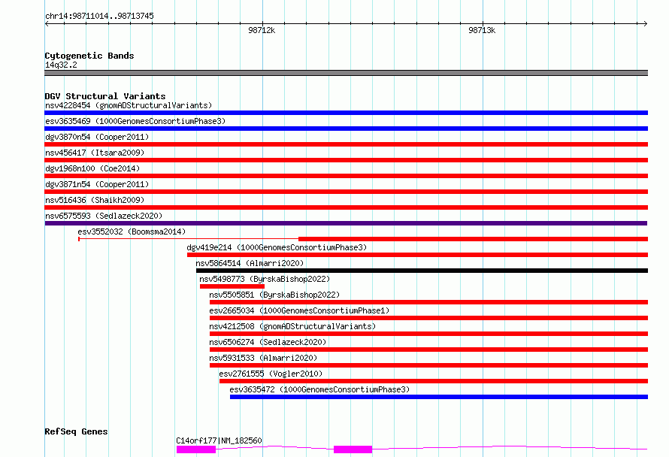Open esv3552032 (Boomsma2014) variant label
Screen dimensions: 669x457
point(132,232)
